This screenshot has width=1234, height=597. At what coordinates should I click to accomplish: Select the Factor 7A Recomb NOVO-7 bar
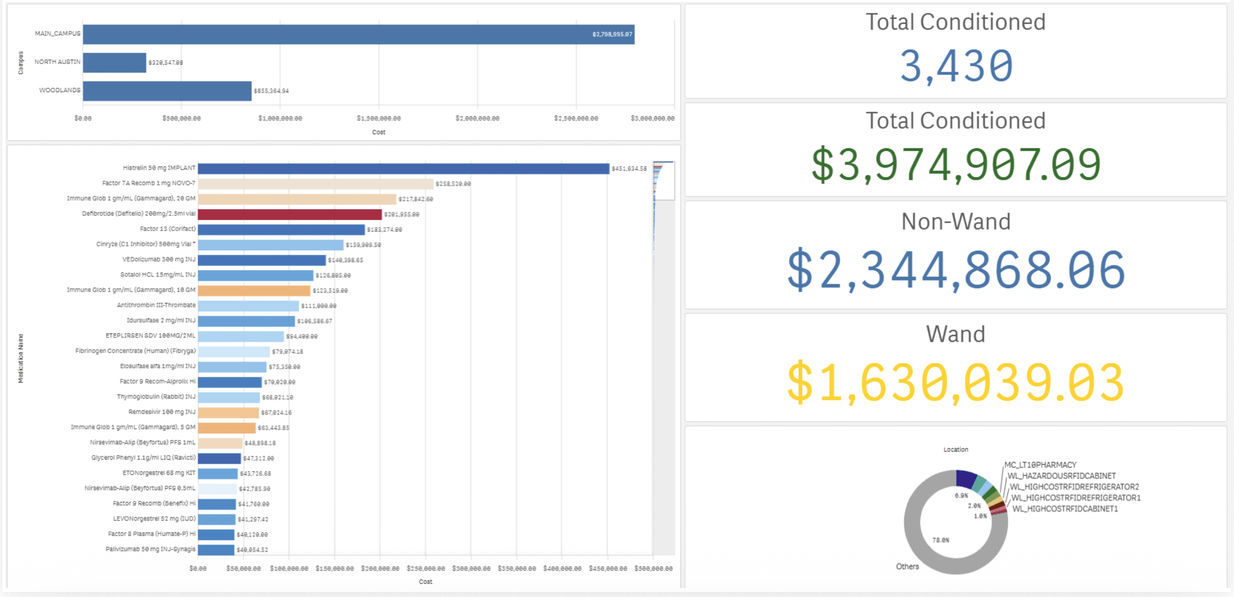click(315, 184)
